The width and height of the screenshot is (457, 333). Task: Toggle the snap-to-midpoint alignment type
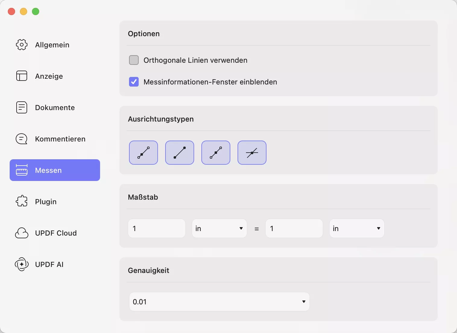point(216,153)
